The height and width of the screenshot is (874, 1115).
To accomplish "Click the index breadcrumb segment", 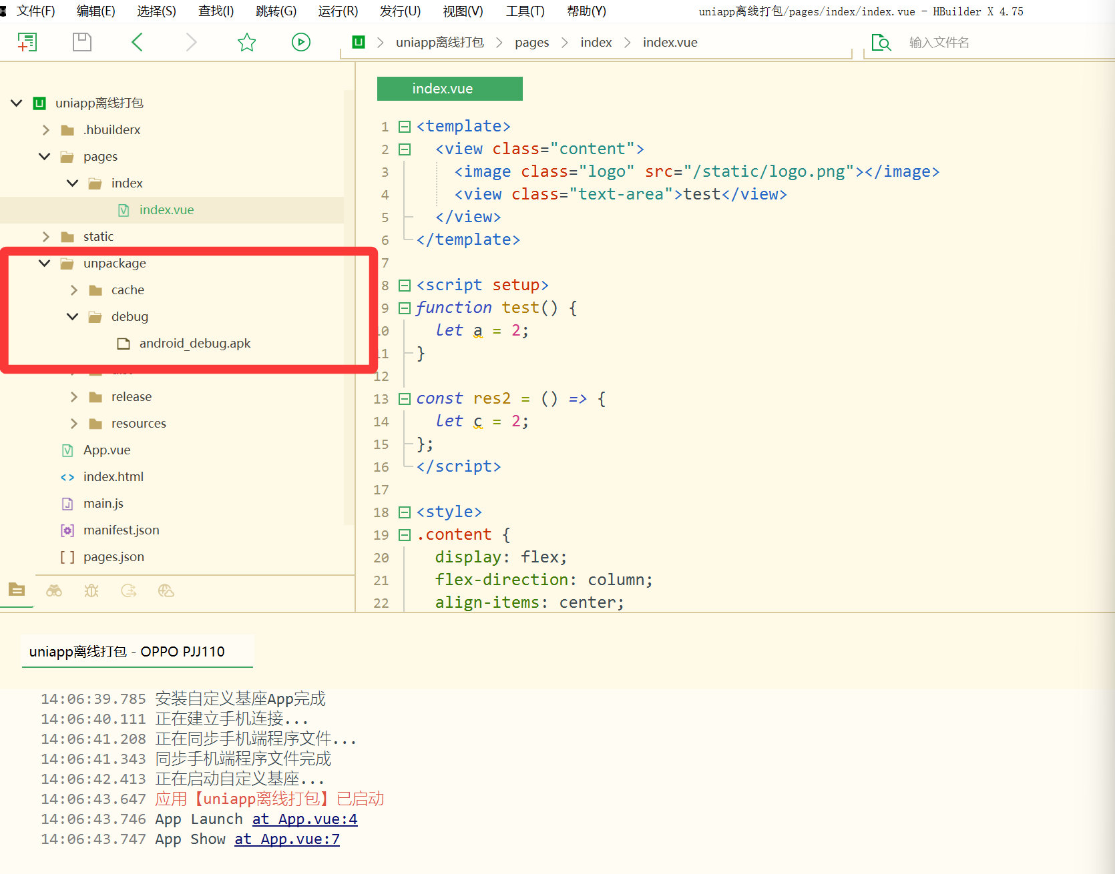I will tap(596, 43).
